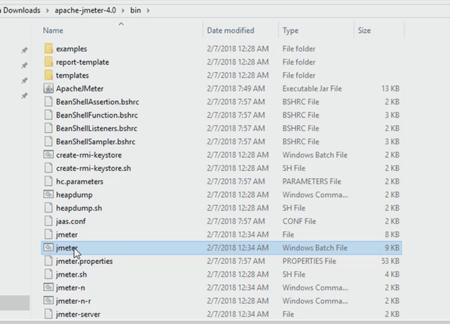Image resolution: width=450 pixels, height=324 pixels.
Task: Select the jmeter.properties file icon
Action: [x=48, y=261]
